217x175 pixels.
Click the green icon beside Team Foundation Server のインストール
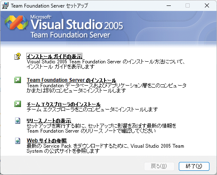[x=18, y=80]
